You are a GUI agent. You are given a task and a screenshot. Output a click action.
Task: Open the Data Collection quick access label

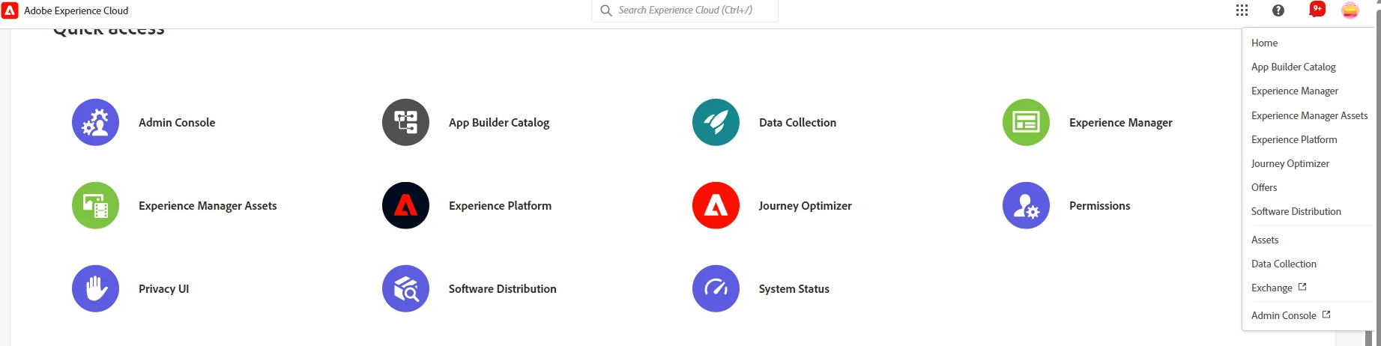pyautogui.click(x=797, y=122)
